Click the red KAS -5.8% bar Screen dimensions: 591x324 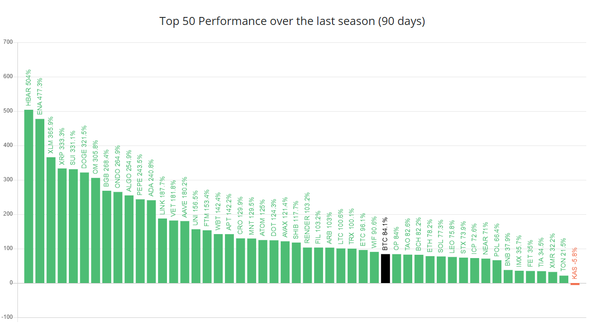coord(575,284)
